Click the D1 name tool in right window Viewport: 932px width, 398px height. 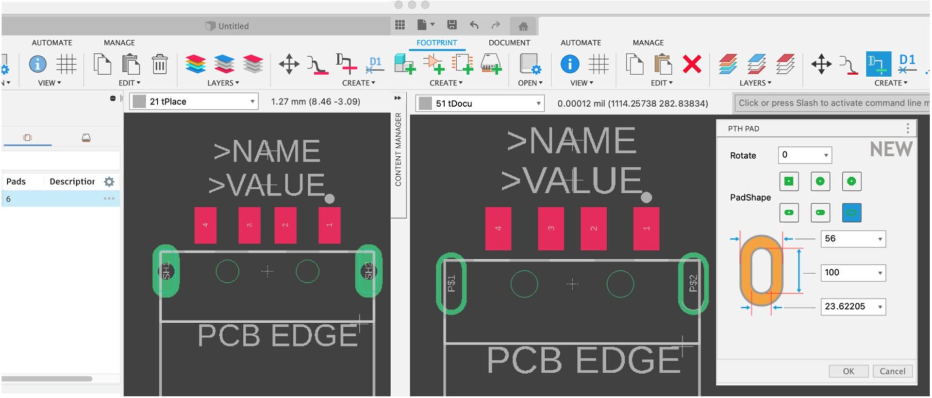point(907,65)
